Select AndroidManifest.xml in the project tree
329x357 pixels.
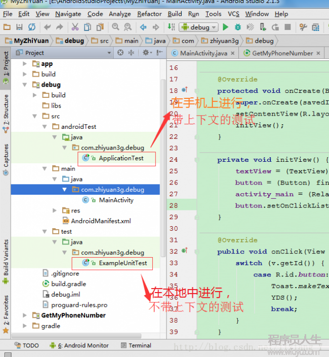(101, 221)
